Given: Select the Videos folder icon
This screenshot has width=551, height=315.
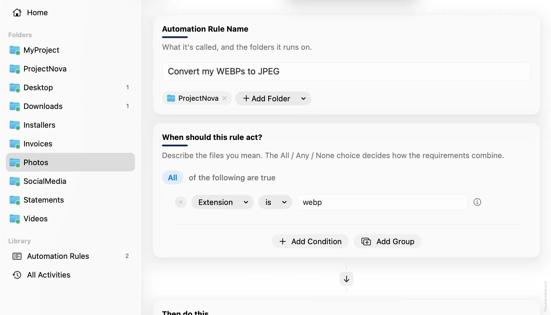Looking at the screenshot, I should click(15, 219).
